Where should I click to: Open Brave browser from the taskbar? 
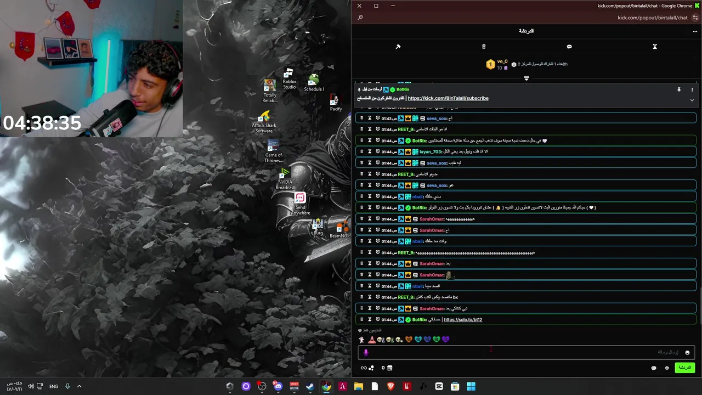(390, 386)
